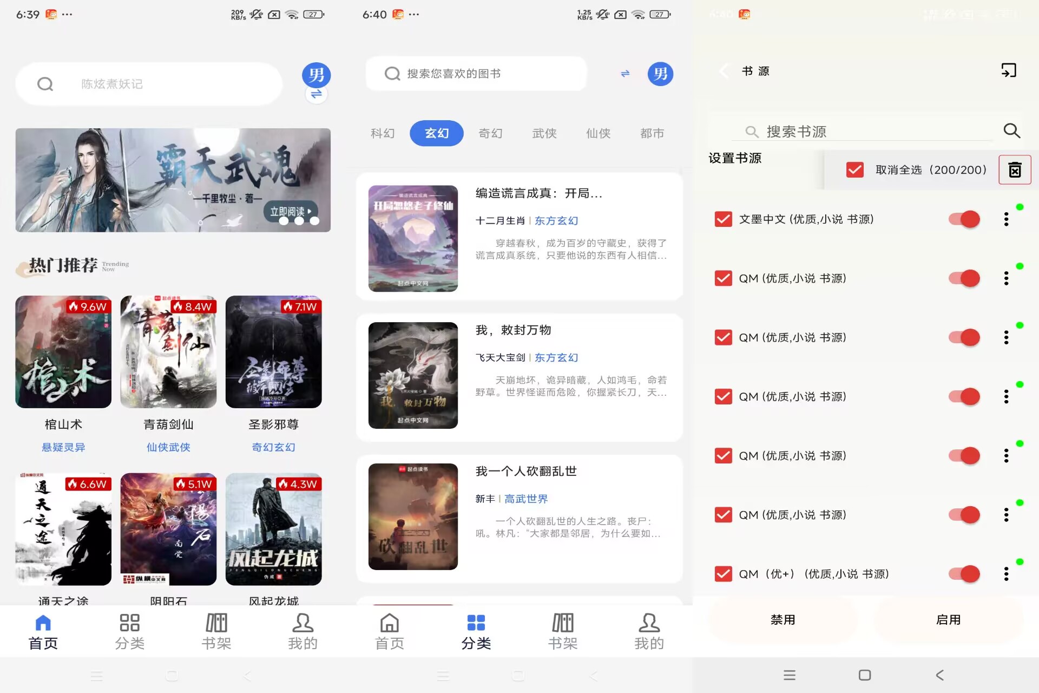Uncheck the 取消全选 (200/200) checkbox

pyautogui.click(x=854, y=169)
